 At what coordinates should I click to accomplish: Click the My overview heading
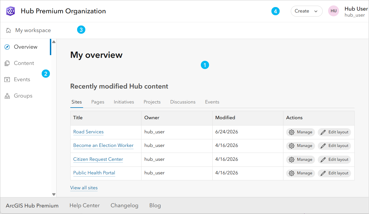point(96,55)
